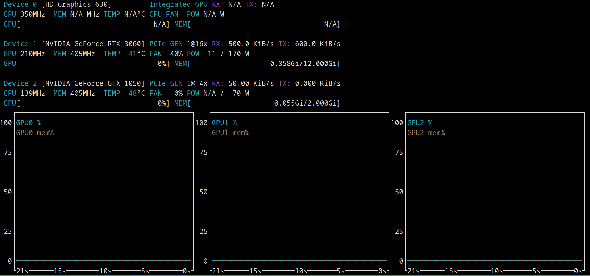Click Device 1 temperature '41°C'
The image size is (590, 276).
click(x=137, y=54)
